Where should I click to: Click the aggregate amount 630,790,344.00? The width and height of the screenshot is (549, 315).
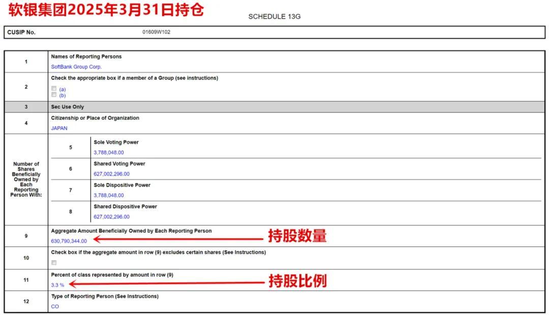pyautogui.click(x=69, y=241)
